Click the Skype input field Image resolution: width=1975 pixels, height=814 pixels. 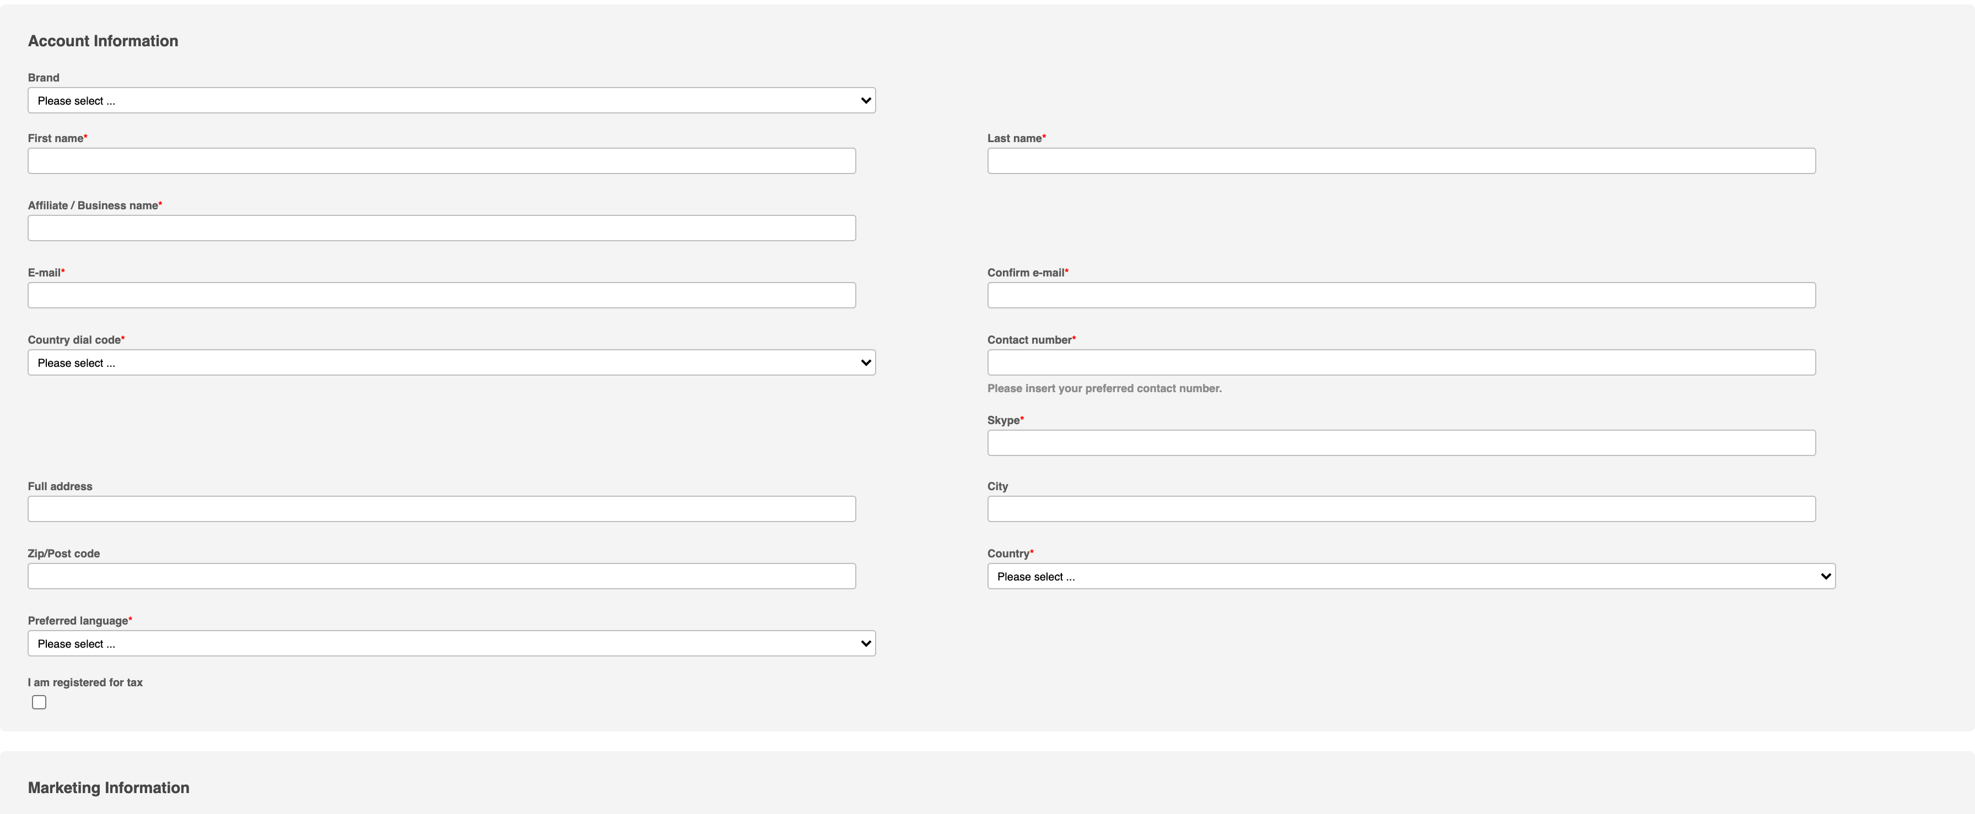[x=1402, y=443]
